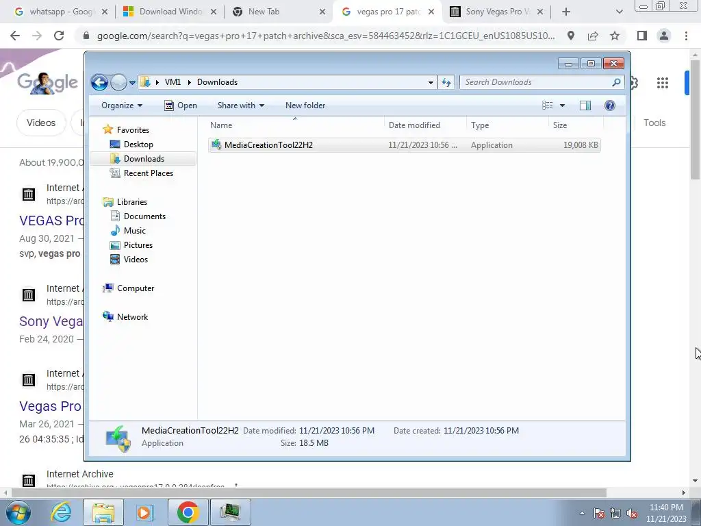Switch to the Download Windows Chrome tab
701x526 pixels.
[170, 12]
